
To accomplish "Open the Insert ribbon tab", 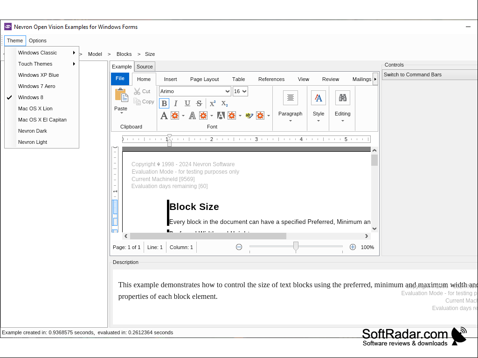I will click(x=170, y=79).
